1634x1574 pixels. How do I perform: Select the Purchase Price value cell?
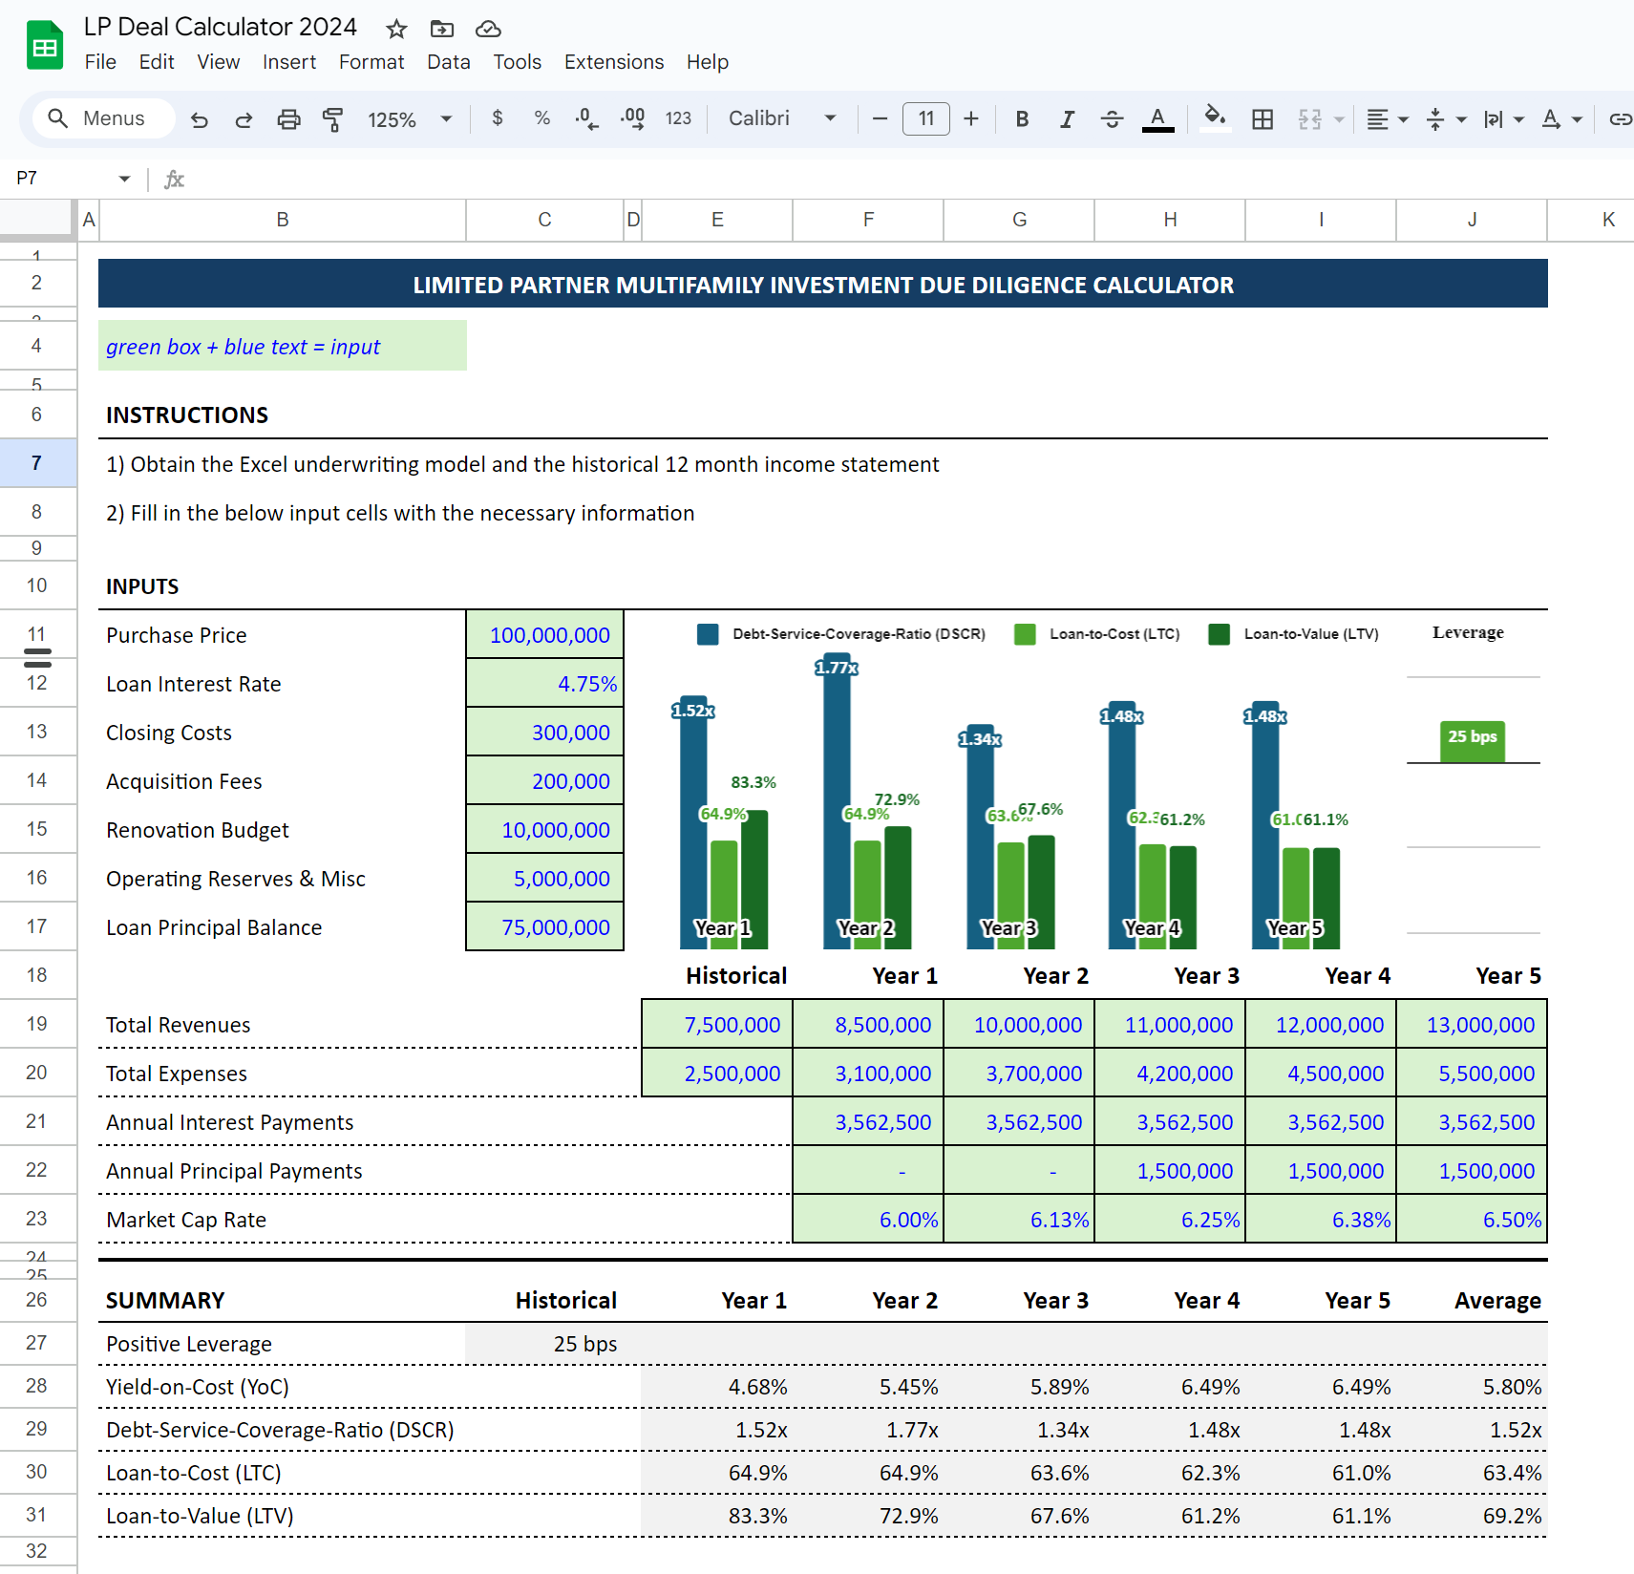point(543,634)
